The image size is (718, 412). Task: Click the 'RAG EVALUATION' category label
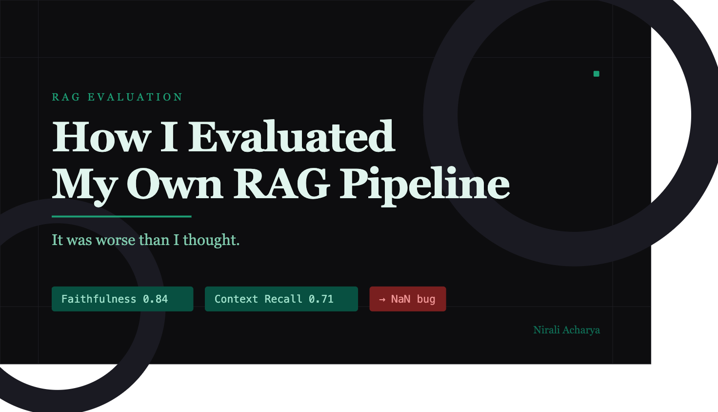coord(117,97)
